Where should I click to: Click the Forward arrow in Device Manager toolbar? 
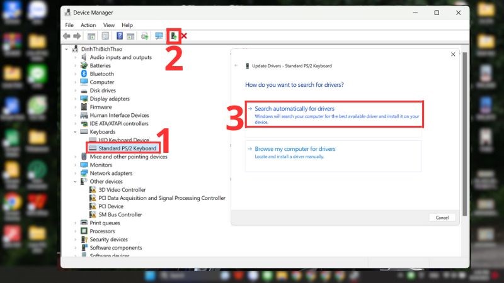click(77, 36)
